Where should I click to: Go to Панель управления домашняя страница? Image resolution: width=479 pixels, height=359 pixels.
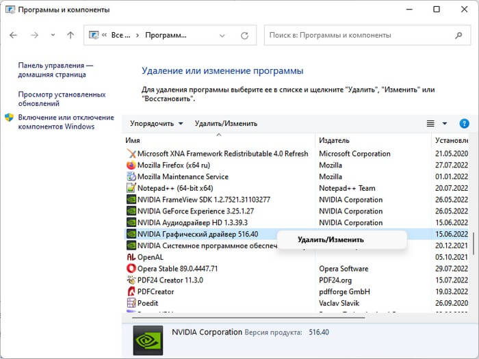pyautogui.click(x=56, y=70)
